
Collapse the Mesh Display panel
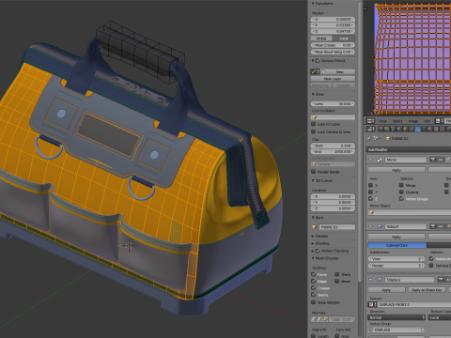click(x=313, y=258)
